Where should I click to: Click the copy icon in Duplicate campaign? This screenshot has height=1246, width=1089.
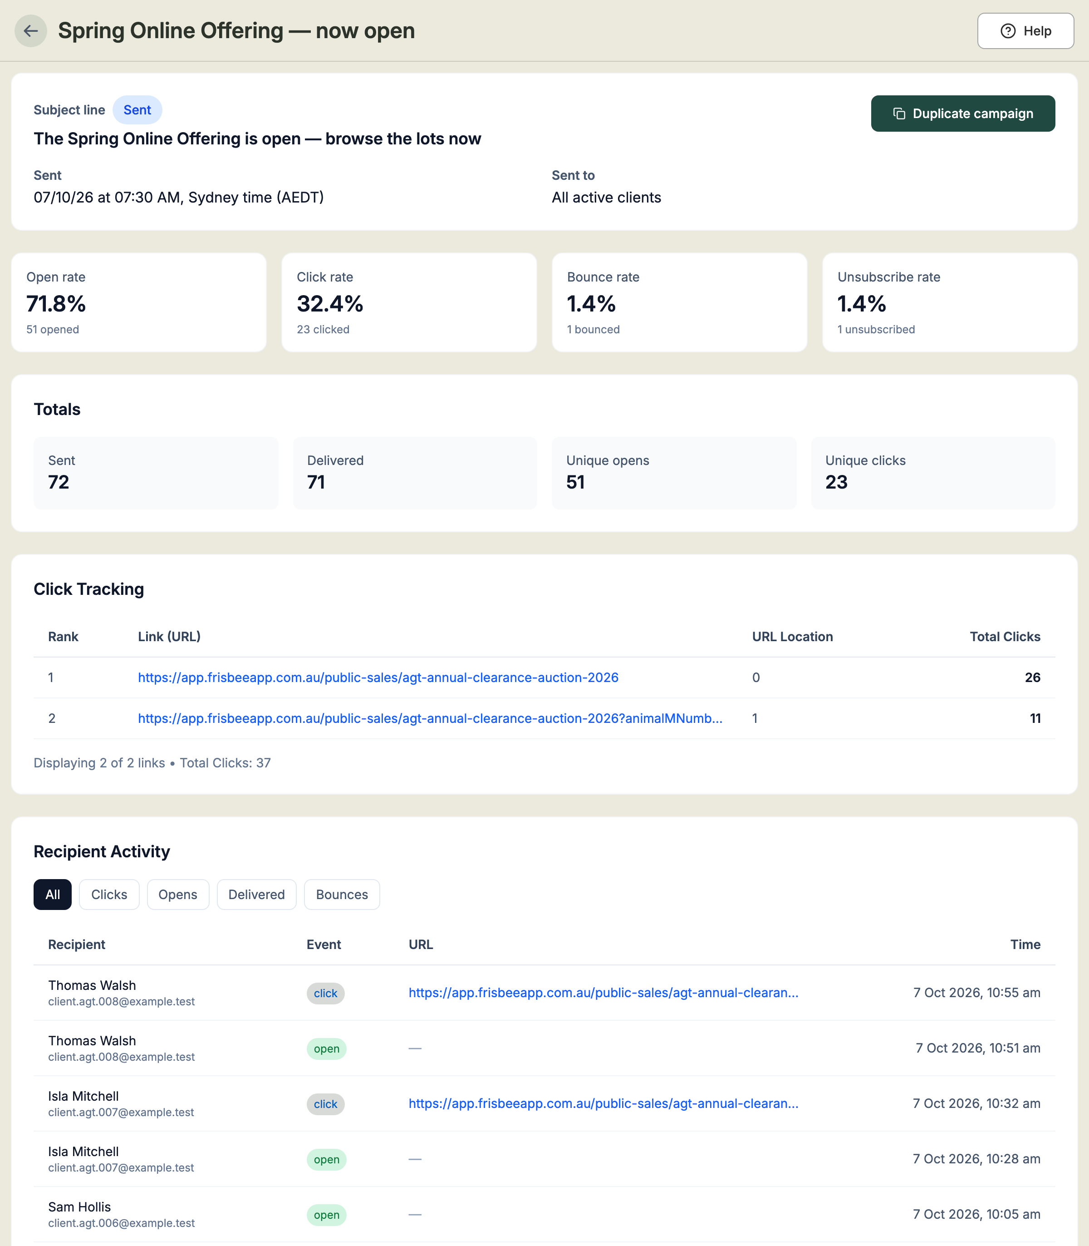(x=899, y=114)
